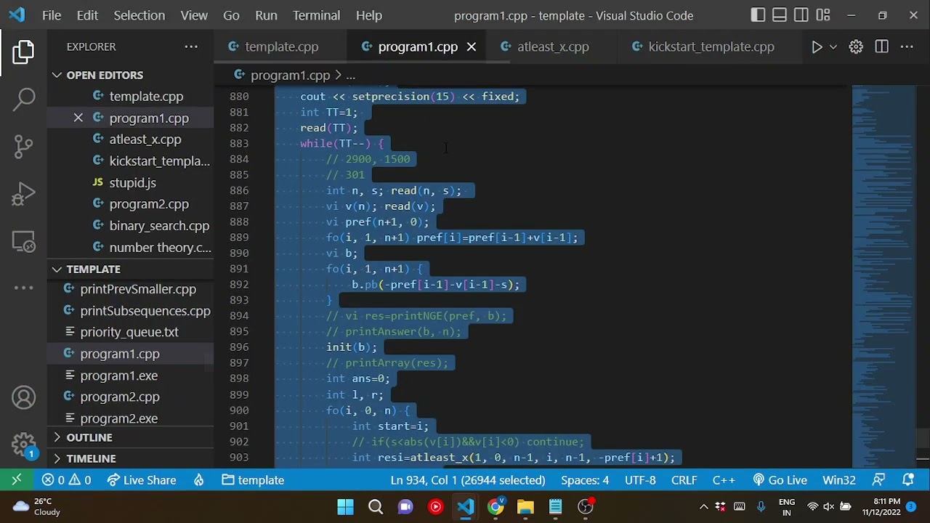Run the C++ file with play button
930x523 pixels.
(817, 46)
